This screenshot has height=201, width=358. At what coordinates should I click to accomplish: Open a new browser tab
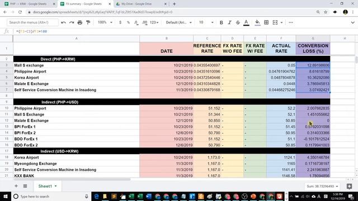pos(174,4)
